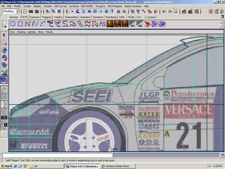
Task: Click the CP shelf button
Action: 148,24
